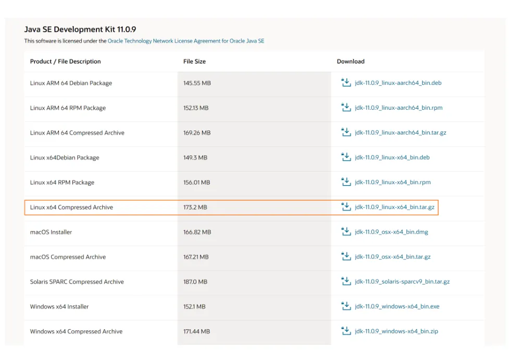Click download icon for linux-aarch64_bin.tar.gz
The width and height of the screenshot is (510, 360).
tap(346, 132)
